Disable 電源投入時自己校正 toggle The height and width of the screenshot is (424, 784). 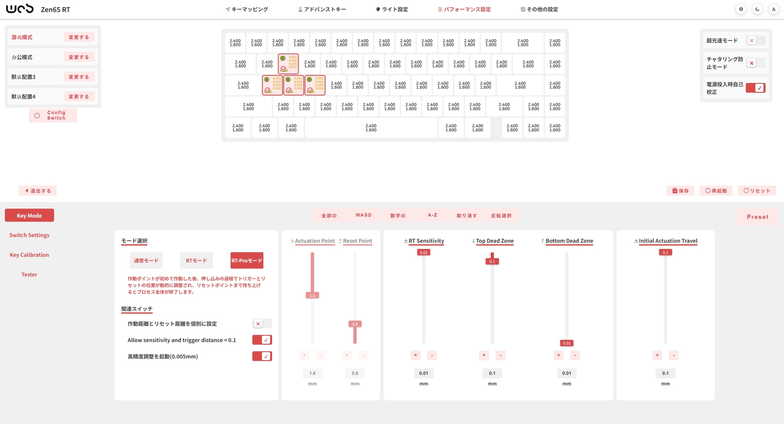pos(756,88)
